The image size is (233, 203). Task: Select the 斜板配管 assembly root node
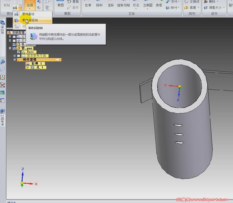[x=17, y=33]
